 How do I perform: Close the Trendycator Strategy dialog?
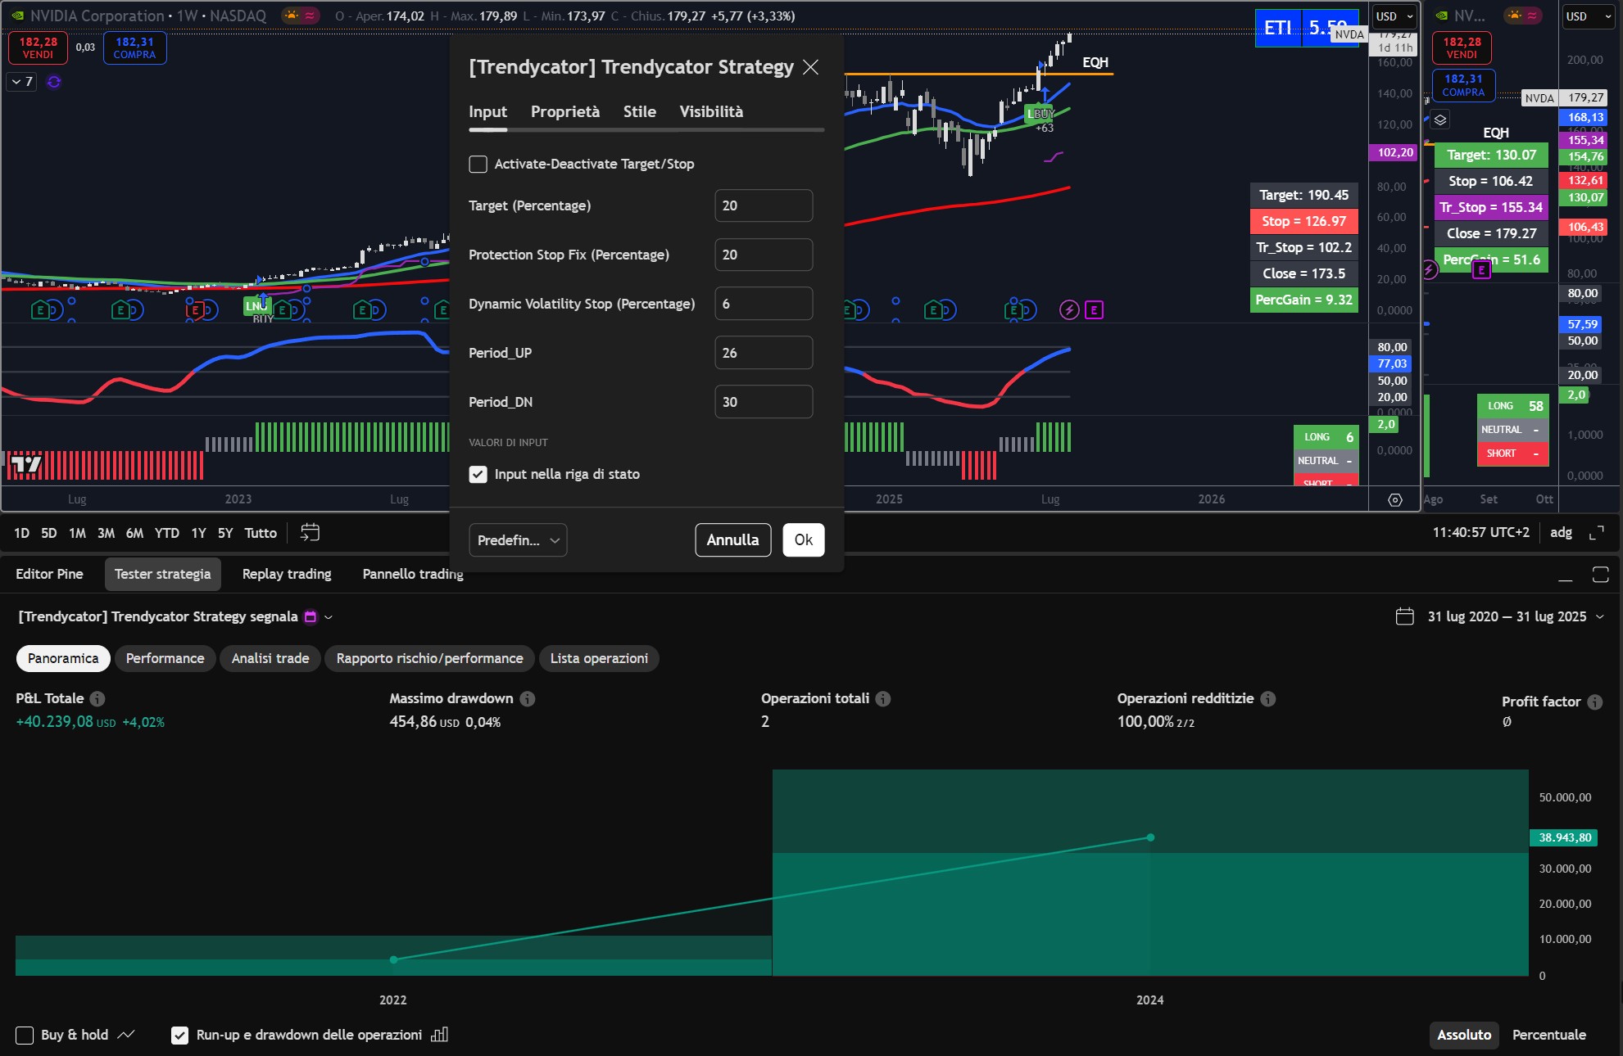click(x=810, y=67)
